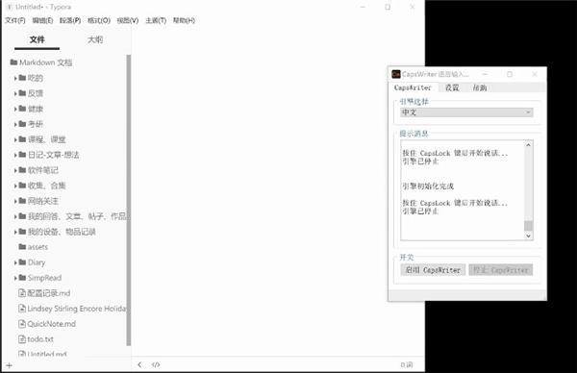Expand the 吃的 folder arrow
Viewport: 577px width, 373px height.
[x=15, y=78]
